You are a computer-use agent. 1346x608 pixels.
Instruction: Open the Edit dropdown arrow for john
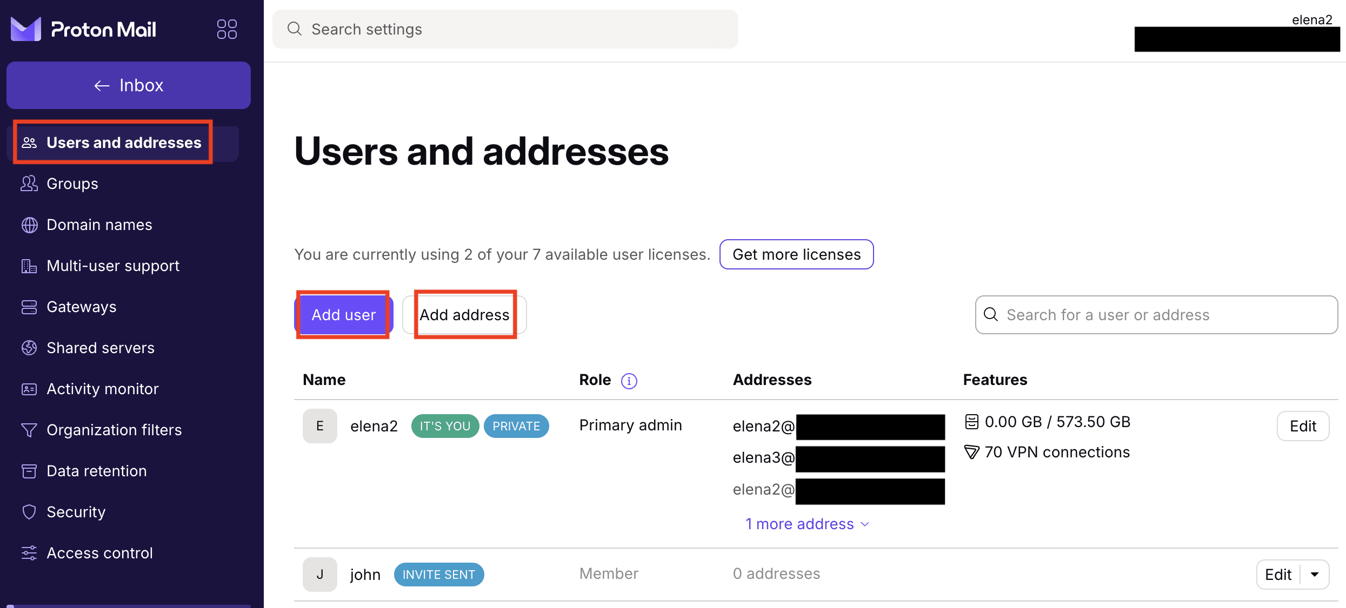click(x=1316, y=574)
